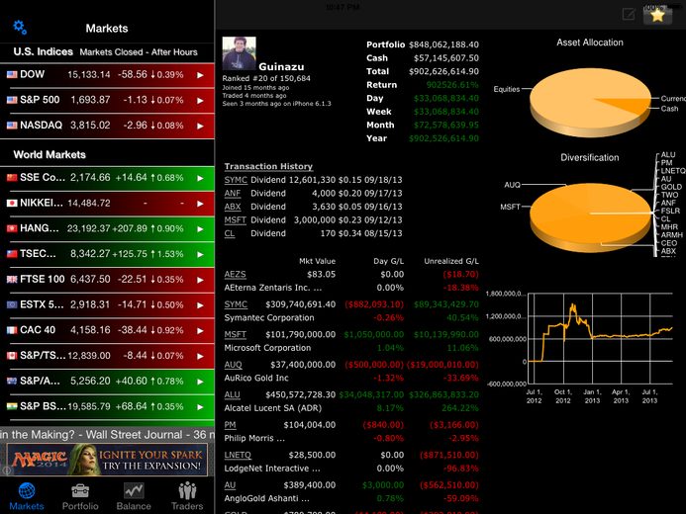This screenshot has height=514, width=686.
Task: Expand the HANG SENG row arrow
Action: pyautogui.click(x=200, y=229)
